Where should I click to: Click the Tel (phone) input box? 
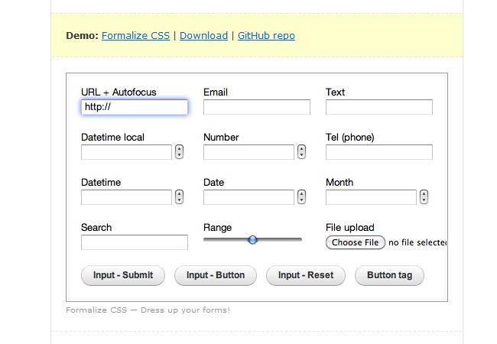[378, 152]
